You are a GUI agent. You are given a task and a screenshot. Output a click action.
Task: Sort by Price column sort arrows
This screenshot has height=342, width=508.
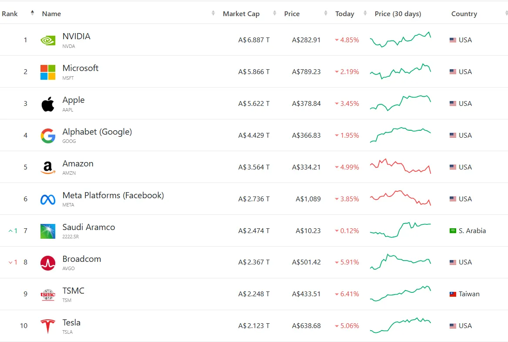(x=326, y=14)
